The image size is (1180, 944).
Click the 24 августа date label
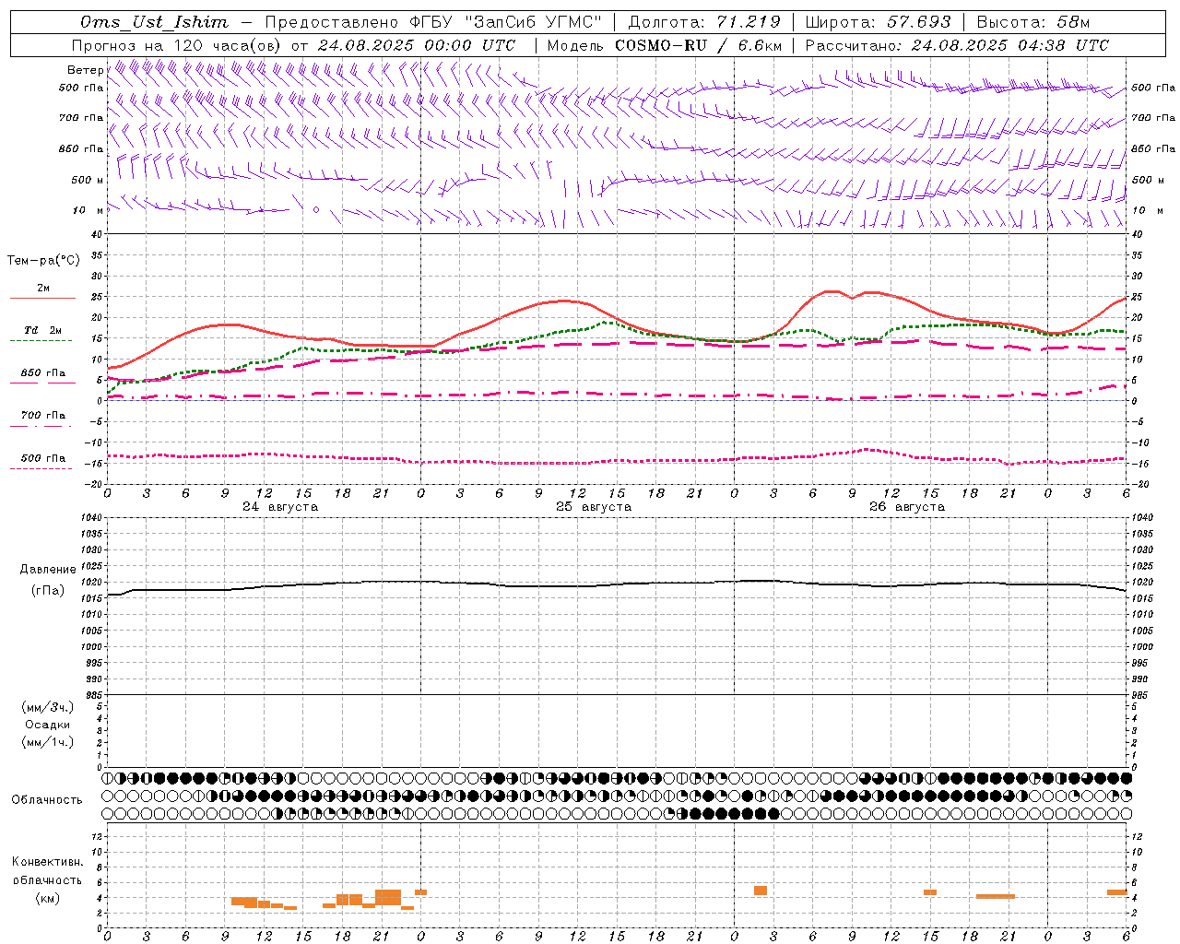[280, 507]
